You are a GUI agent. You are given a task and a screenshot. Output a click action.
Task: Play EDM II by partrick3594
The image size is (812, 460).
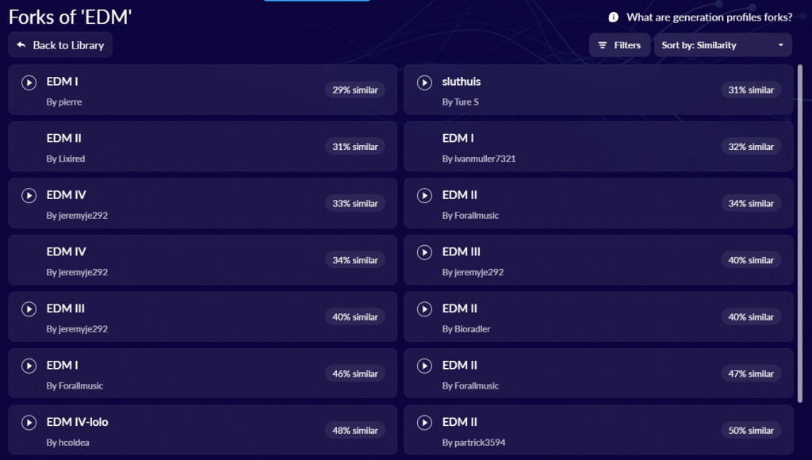pyautogui.click(x=424, y=423)
